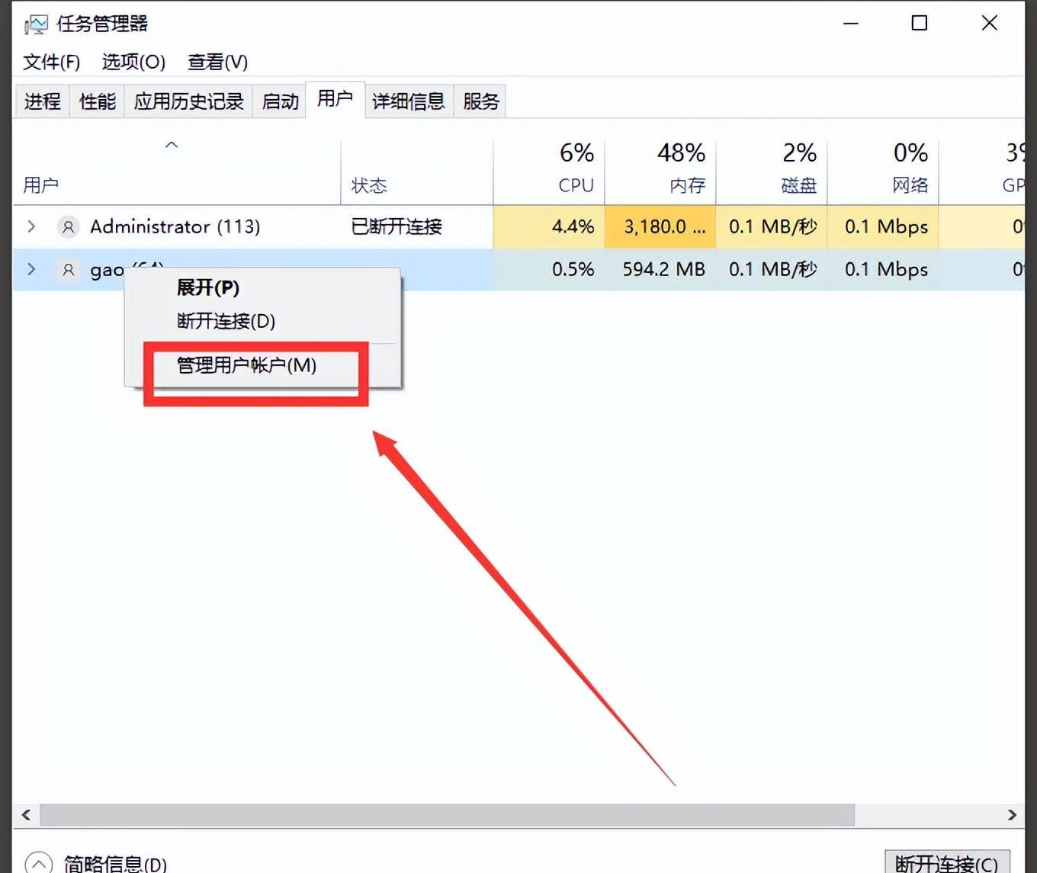Viewport: 1037px width, 873px height.
Task: Switch to the 应用历史记录 tab
Action: [x=188, y=101]
